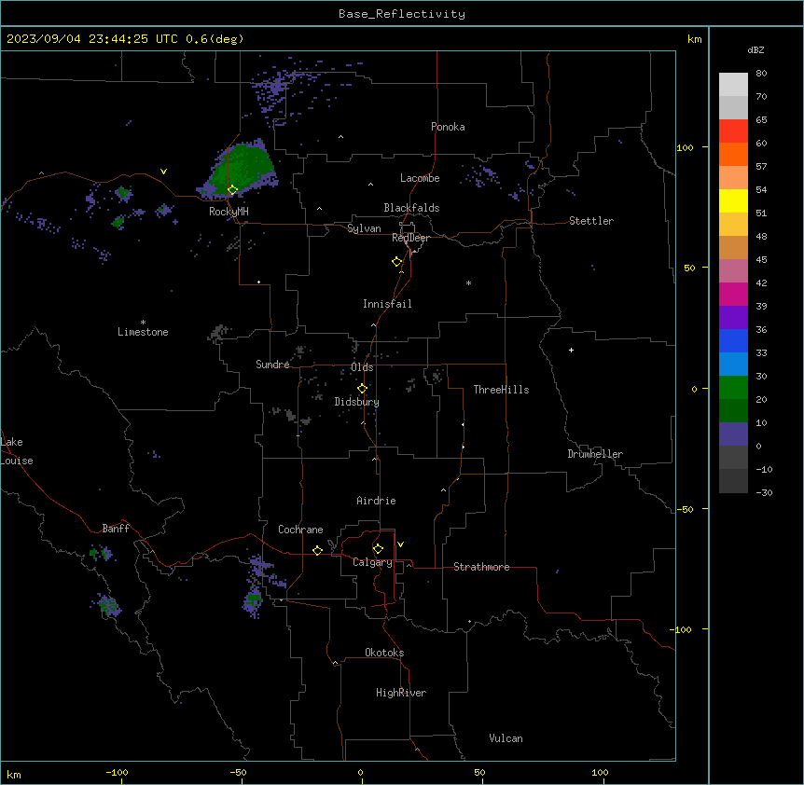The height and width of the screenshot is (785, 804).
Task: Click the 80 value in dBZ legend
Action: [x=761, y=73]
